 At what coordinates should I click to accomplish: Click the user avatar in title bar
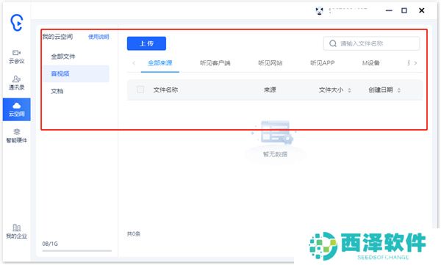coord(319,11)
